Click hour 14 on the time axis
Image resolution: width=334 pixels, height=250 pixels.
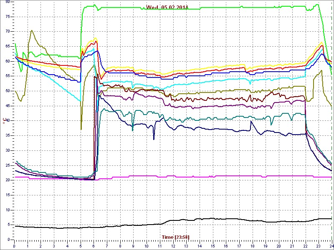(x=200, y=246)
